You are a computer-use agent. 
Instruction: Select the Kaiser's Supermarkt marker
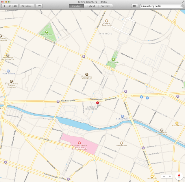(107, 21)
